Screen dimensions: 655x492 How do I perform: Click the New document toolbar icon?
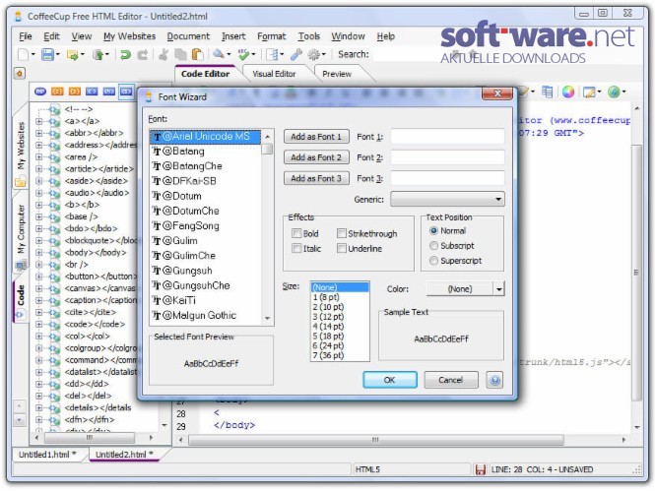[23, 54]
